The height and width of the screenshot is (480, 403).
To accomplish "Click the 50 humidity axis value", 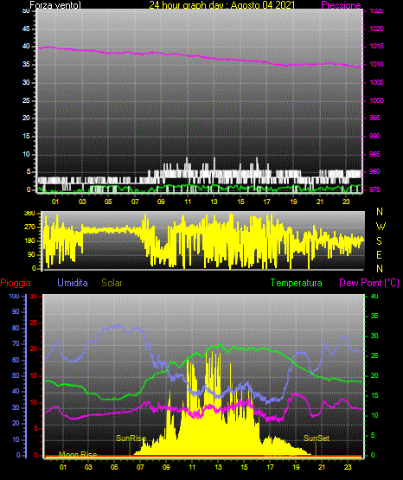I will (16, 375).
